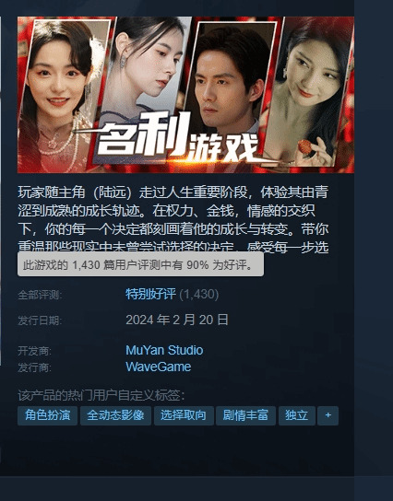
Task: Click the 该产品的热门用户自定义标签 heading
Action: [101, 396]
